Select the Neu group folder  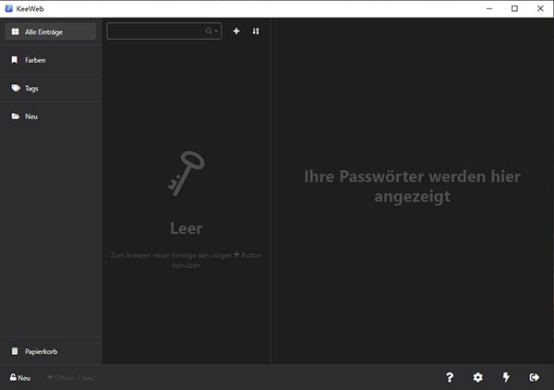pyautogui.click(x=51, y=116)
